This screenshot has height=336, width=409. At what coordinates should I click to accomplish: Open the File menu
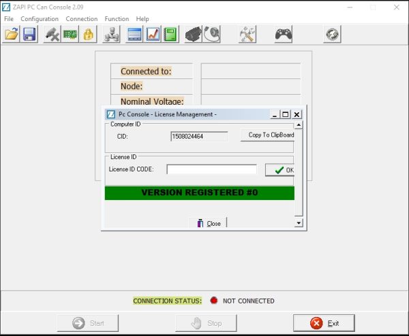tap(9, 19)
